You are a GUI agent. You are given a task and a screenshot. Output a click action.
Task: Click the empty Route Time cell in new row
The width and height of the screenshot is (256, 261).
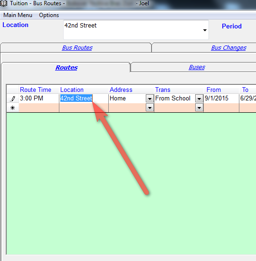pos(39,108)
